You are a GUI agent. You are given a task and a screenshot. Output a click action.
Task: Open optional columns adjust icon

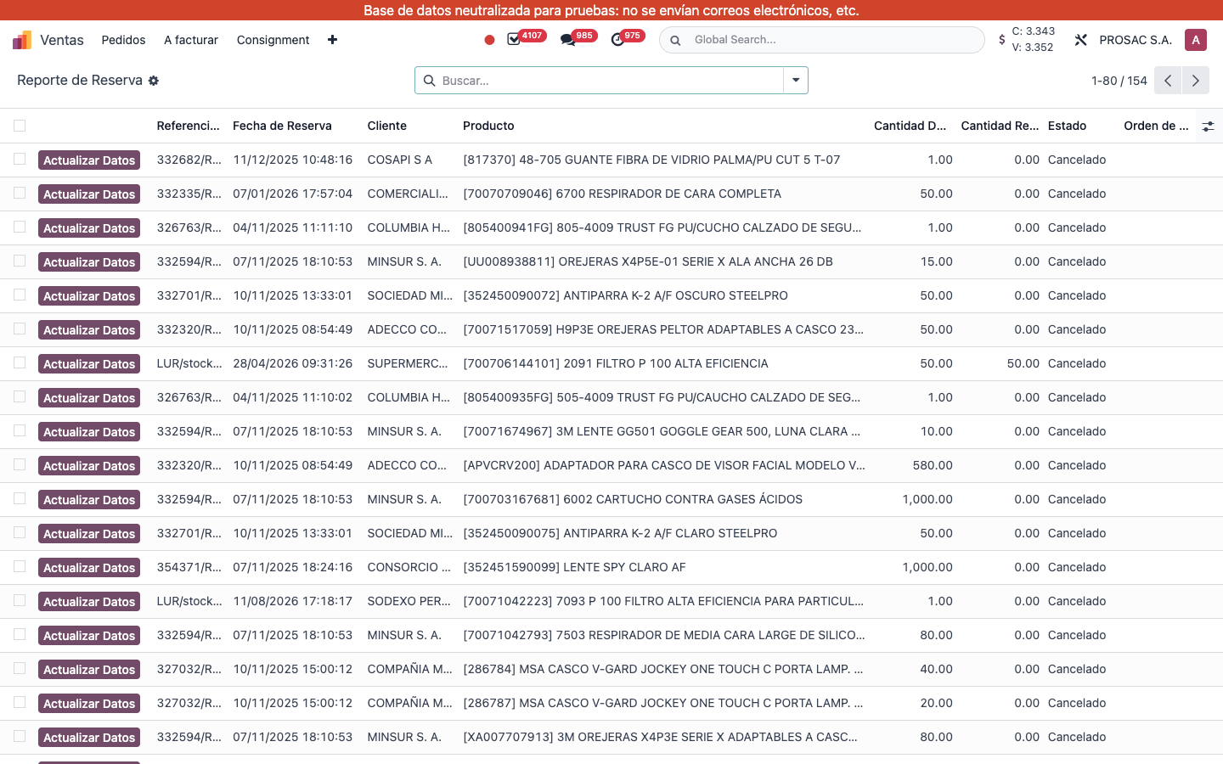(x=1208, y=126)
